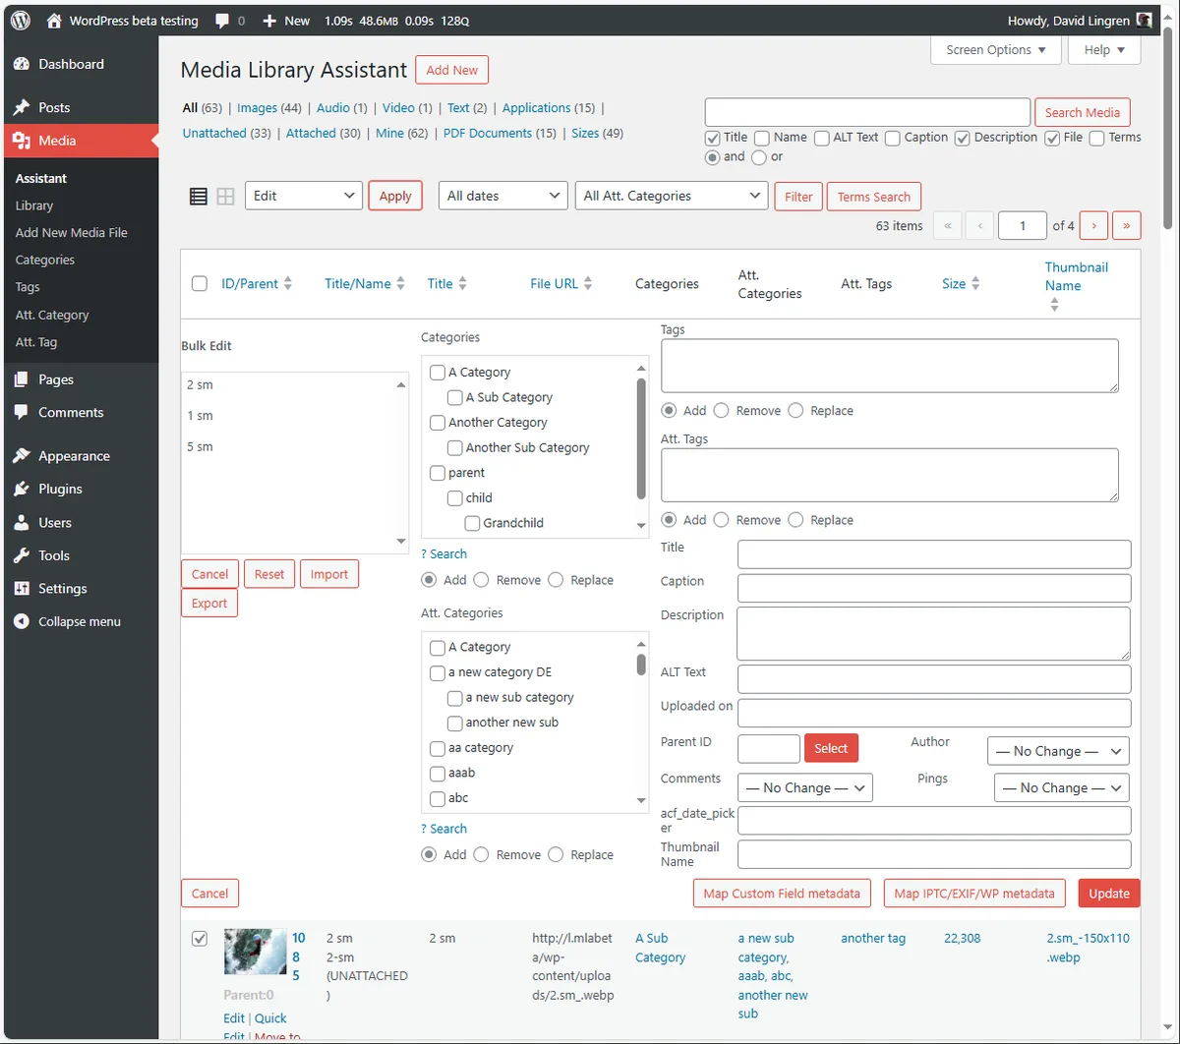Image resolution: width=1180 pixels, height=1044 pixels.
Task: Select Replace radio under Tags field
Action: click(796, 411)
